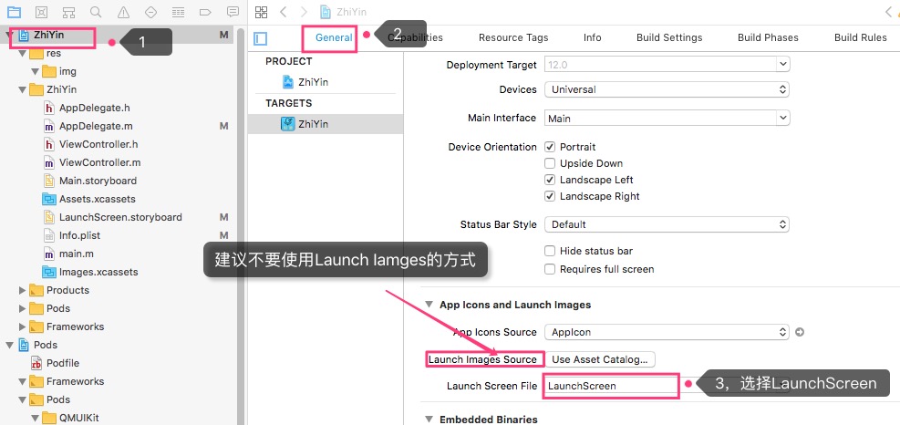Image resolution: width=900 pixels, height=425 pixels.
Task: Switch to Resource Tags tab
Action: (513, 37)
